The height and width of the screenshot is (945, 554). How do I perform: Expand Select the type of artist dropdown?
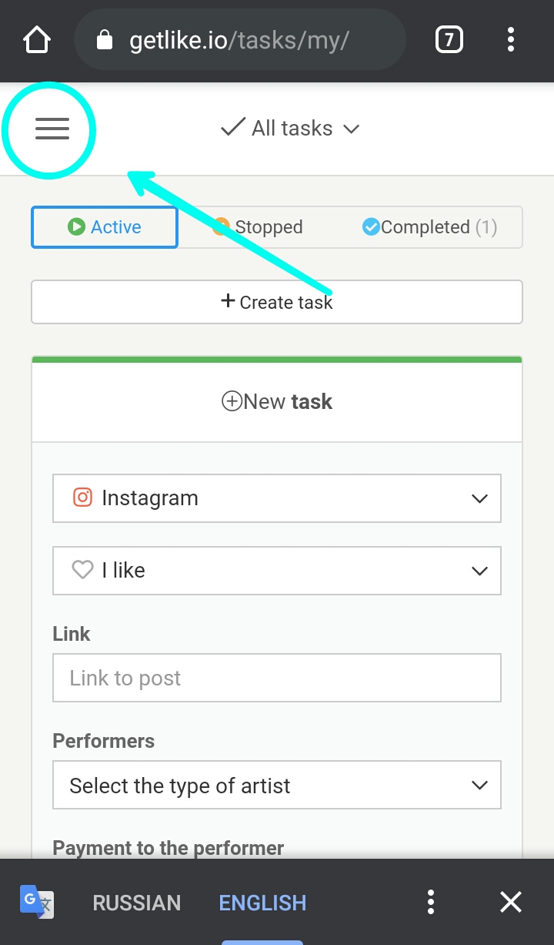pyautogui.click(x=277, y=786)
